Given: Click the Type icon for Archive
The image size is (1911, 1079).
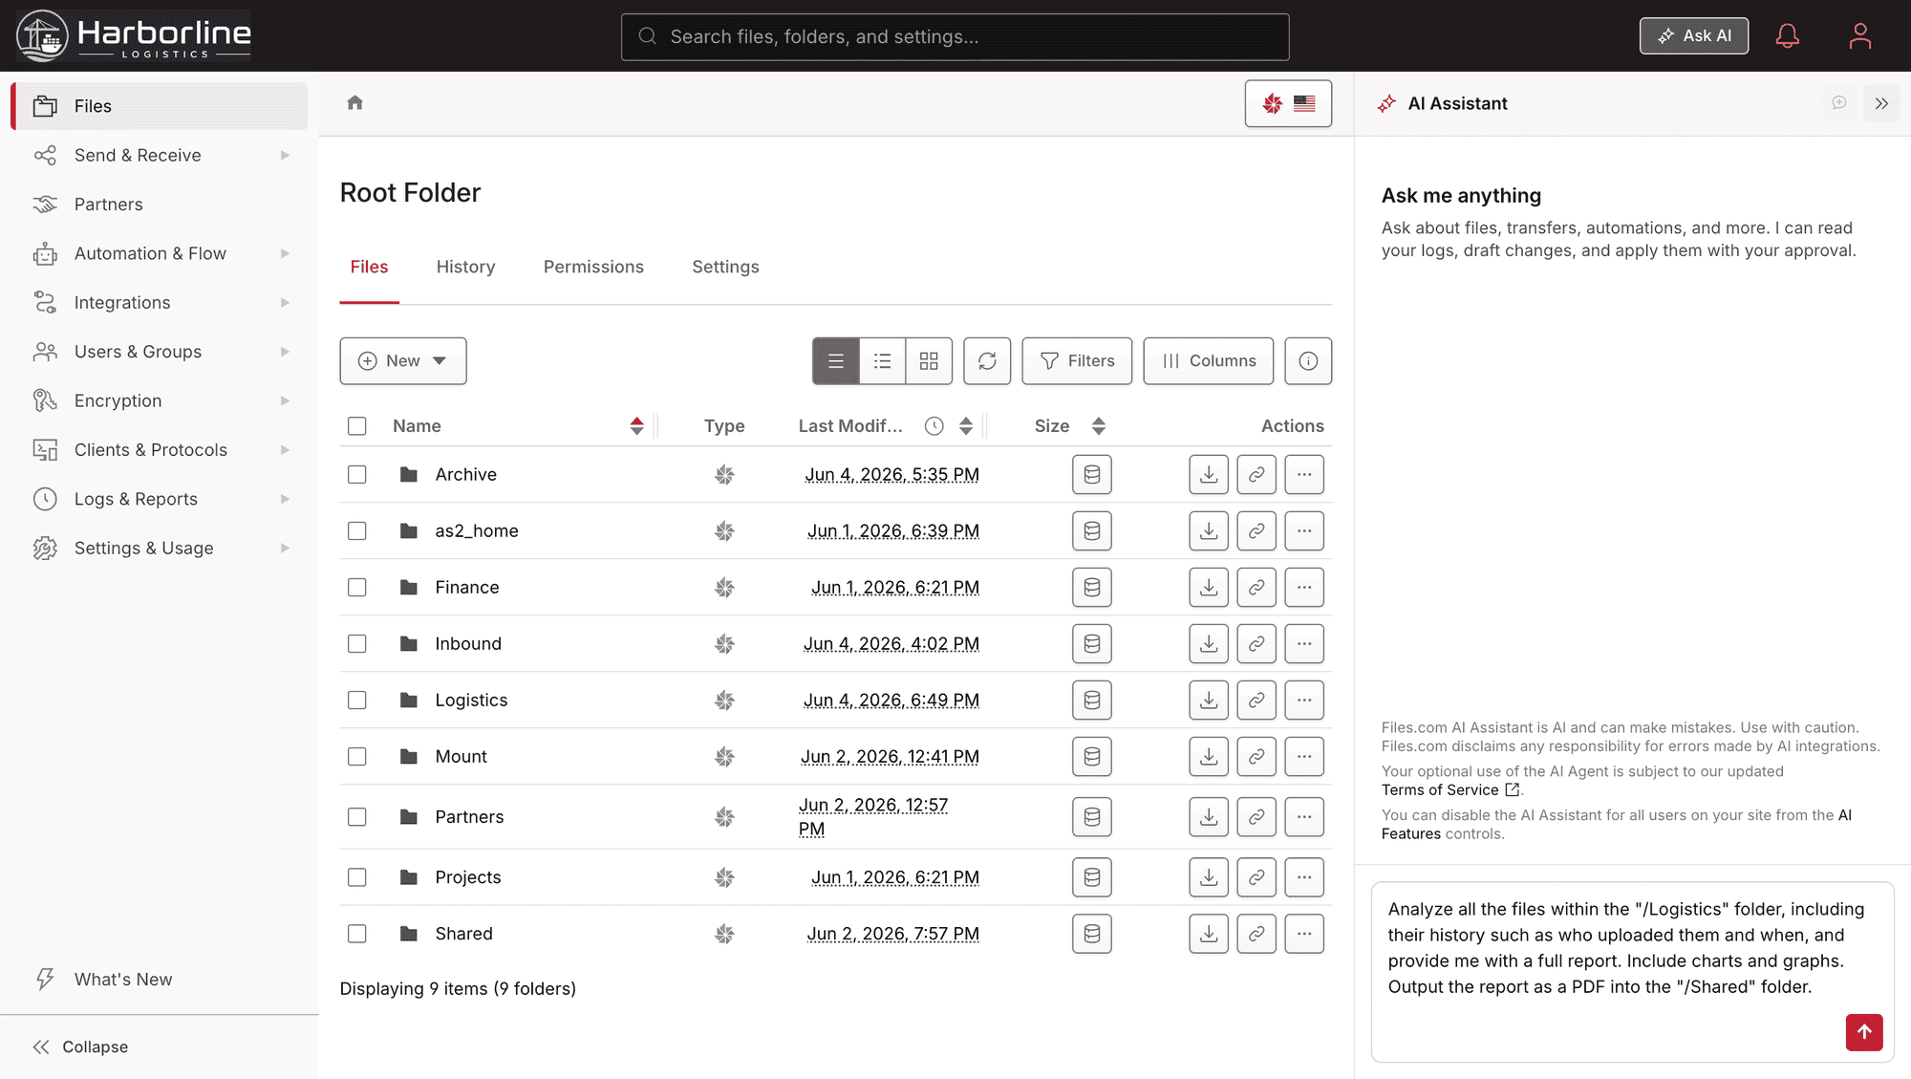Looking at the screenshot, I should [724, 475].
